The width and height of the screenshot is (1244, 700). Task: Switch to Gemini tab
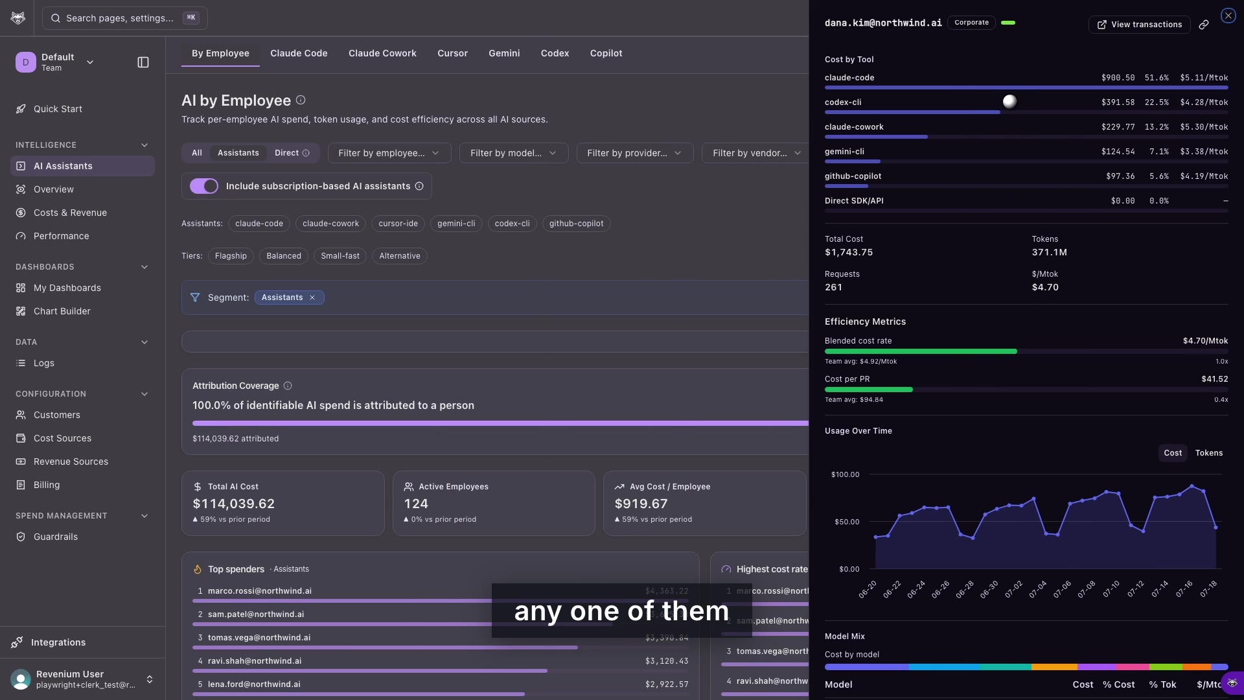tap(504, 53)
